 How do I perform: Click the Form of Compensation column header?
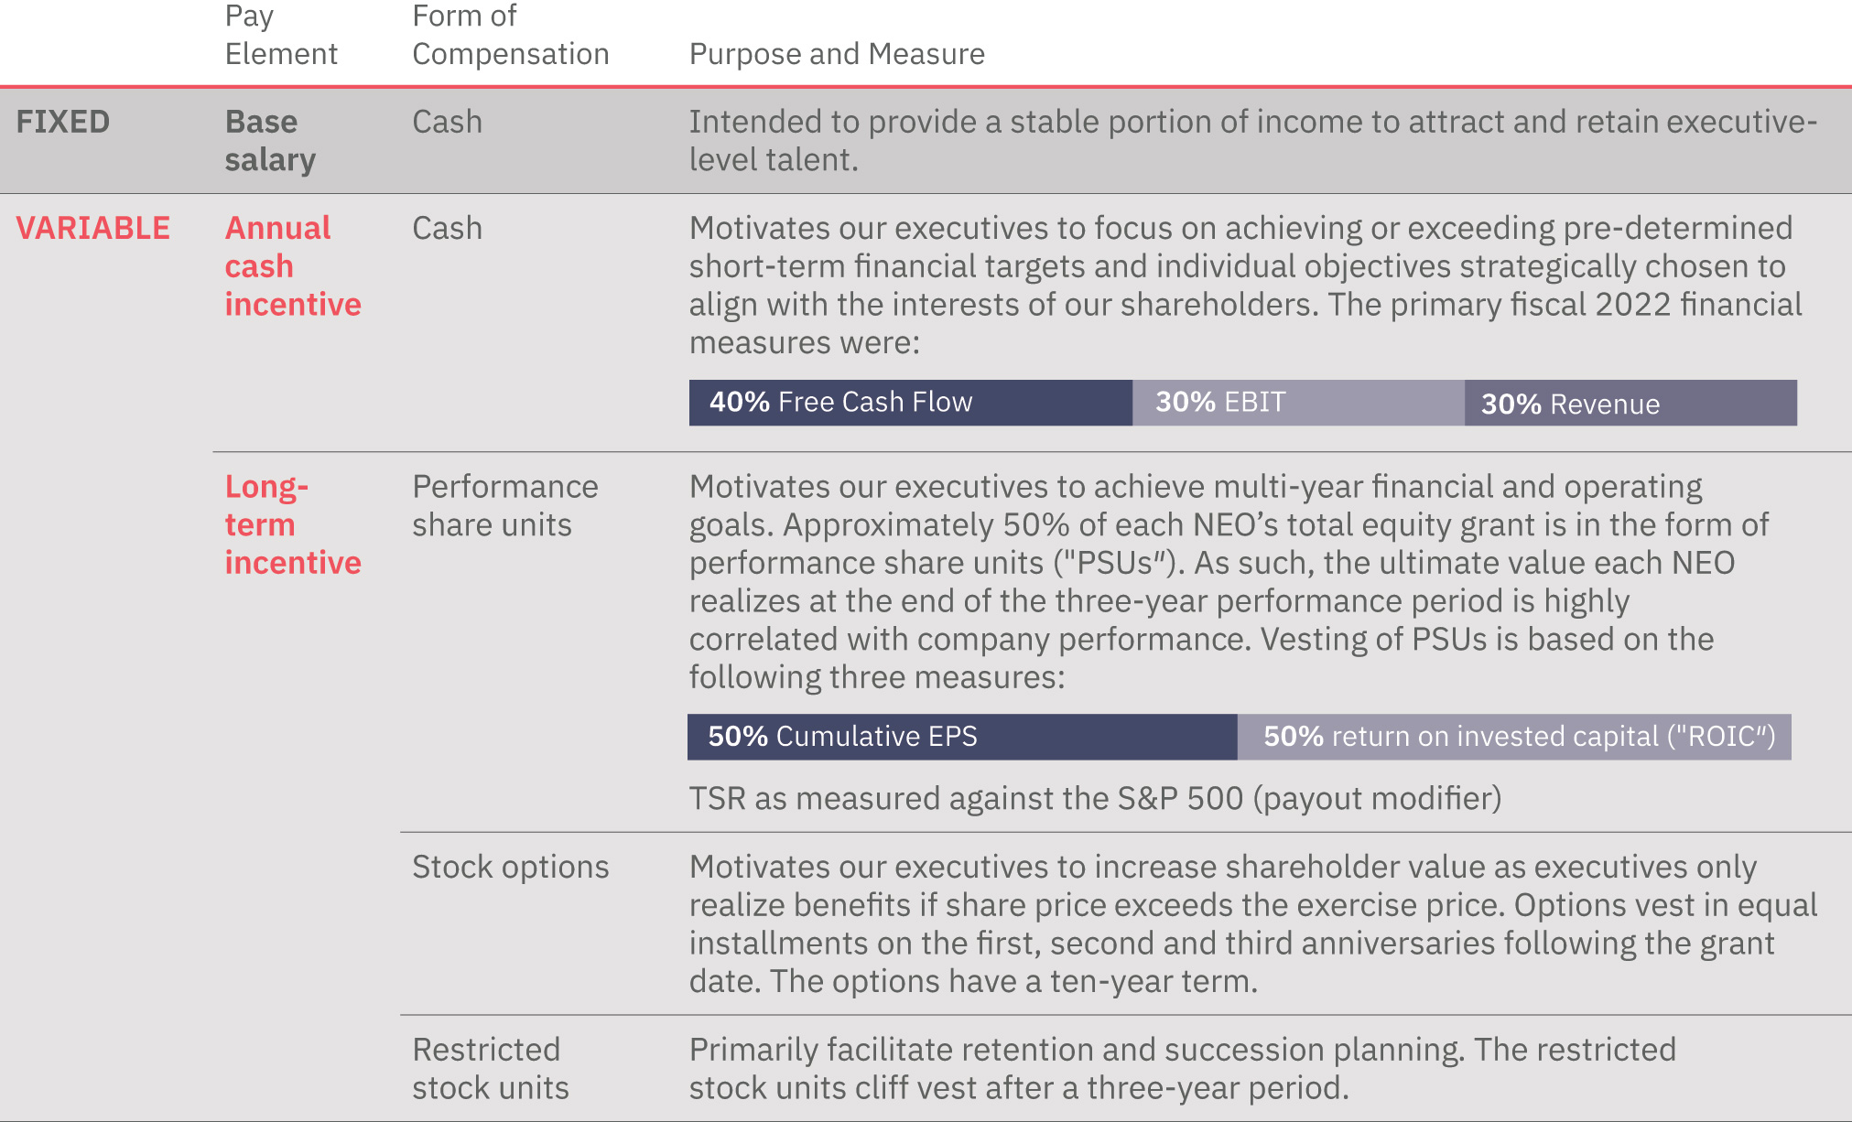pos(510,35)
